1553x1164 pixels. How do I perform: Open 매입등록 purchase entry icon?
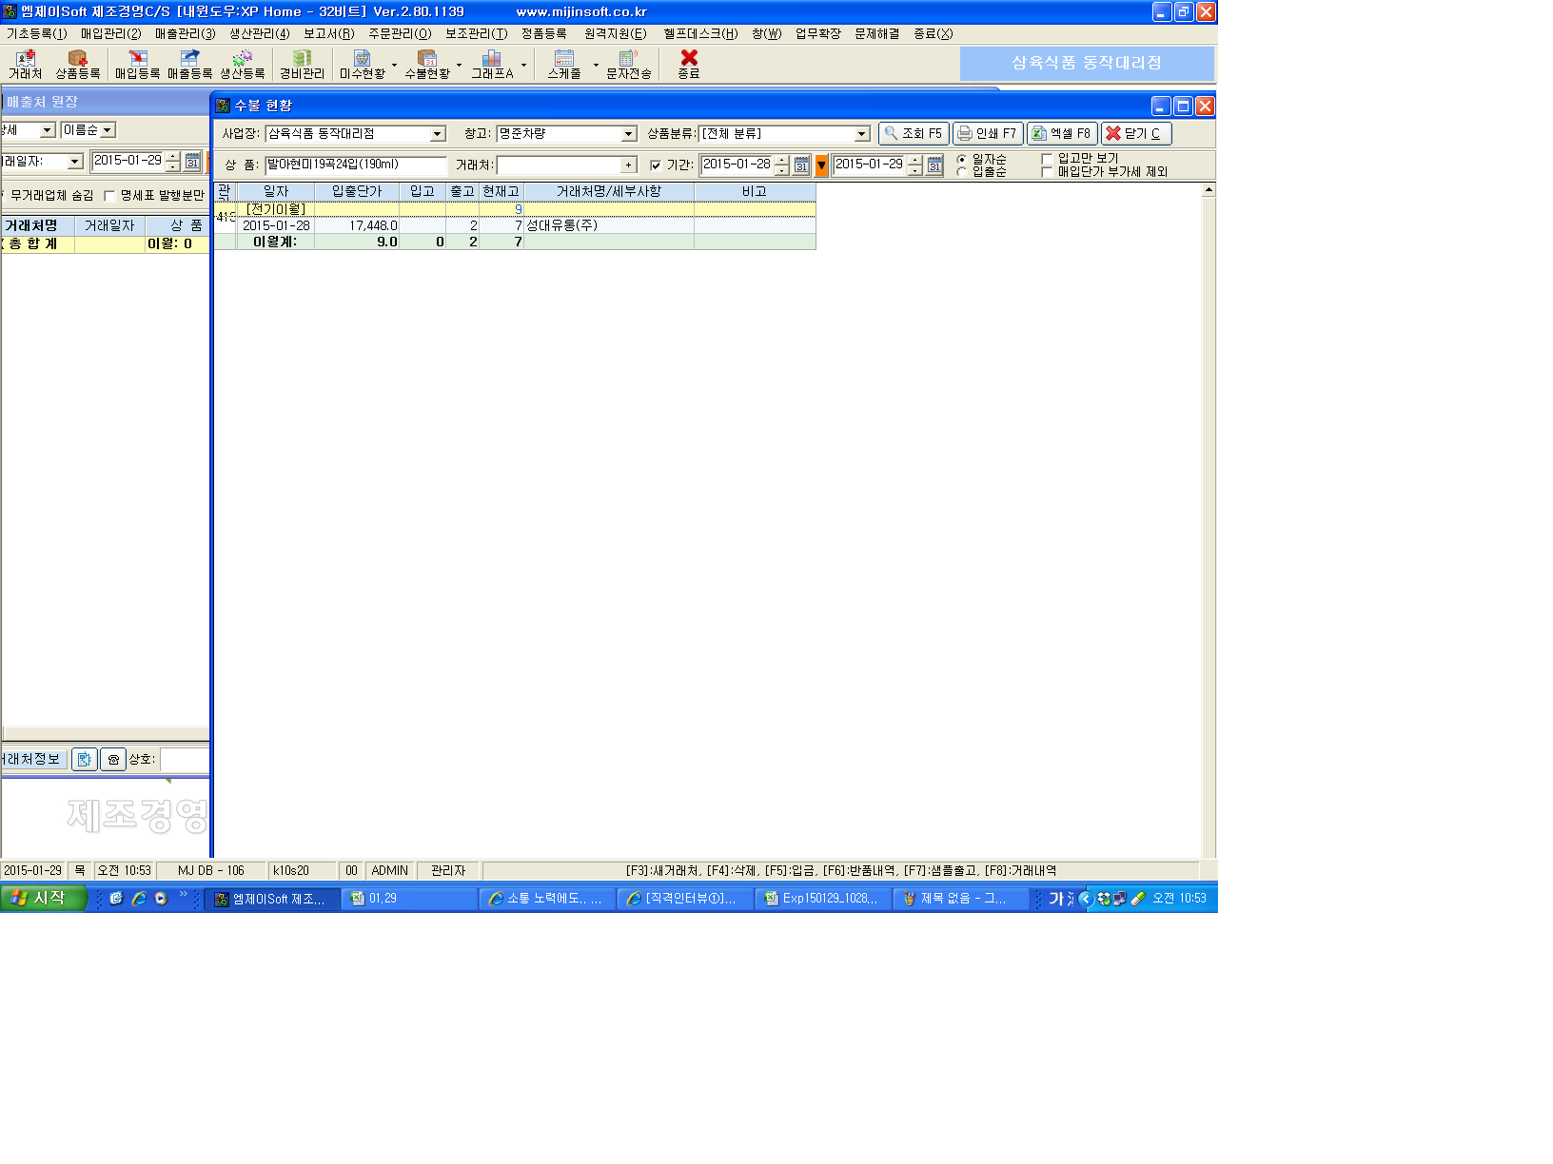click(x=137, y=65)
